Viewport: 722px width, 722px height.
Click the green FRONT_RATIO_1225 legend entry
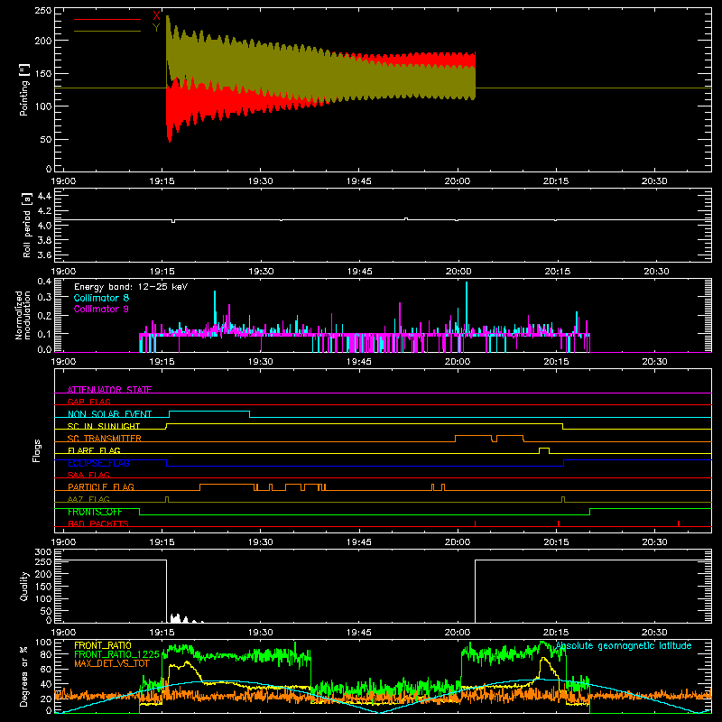(117, 654)
